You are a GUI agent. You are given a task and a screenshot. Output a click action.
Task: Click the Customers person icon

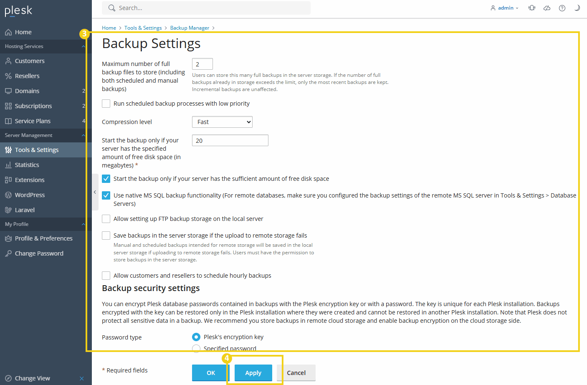point(8,61)
